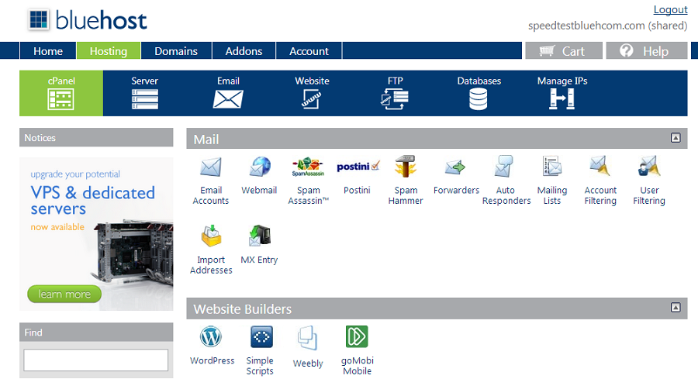The width and height of the screenshot is (698, 379).
Task: Go to Home in main navigation
Action: 48,50
